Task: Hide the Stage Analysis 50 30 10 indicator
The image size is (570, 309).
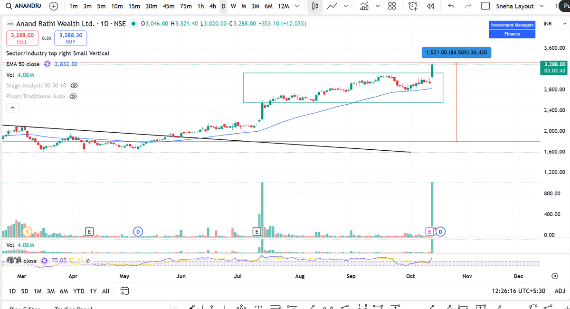Action: 74,86
